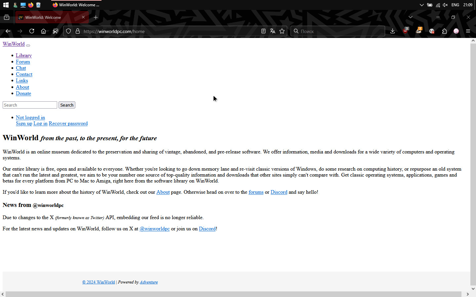This screenshot has height=297, width=476.
Task: Unmute sound via the volume tray icon
Action: [x=445, y=5]
